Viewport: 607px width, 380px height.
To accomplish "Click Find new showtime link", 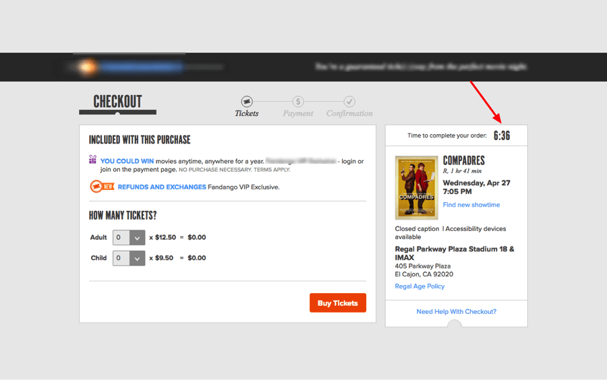I will click(x=471, y=205).
